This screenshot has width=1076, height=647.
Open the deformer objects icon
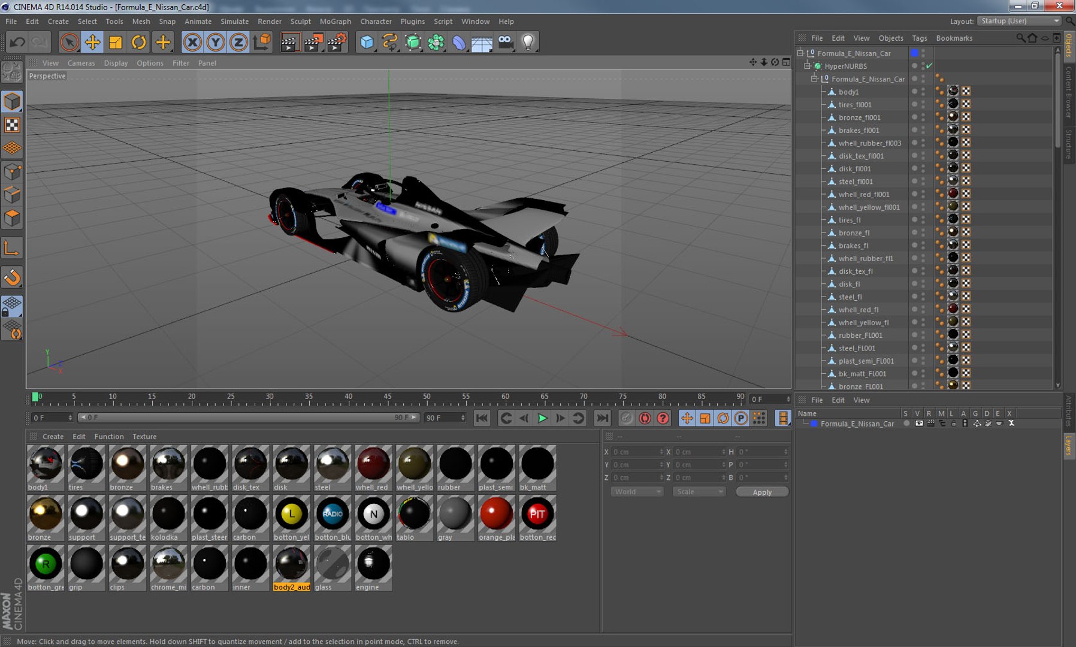459,42
